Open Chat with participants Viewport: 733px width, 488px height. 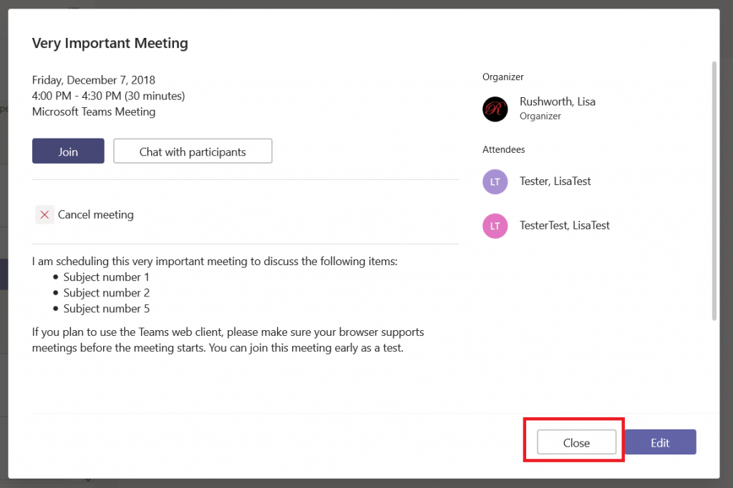193,151
